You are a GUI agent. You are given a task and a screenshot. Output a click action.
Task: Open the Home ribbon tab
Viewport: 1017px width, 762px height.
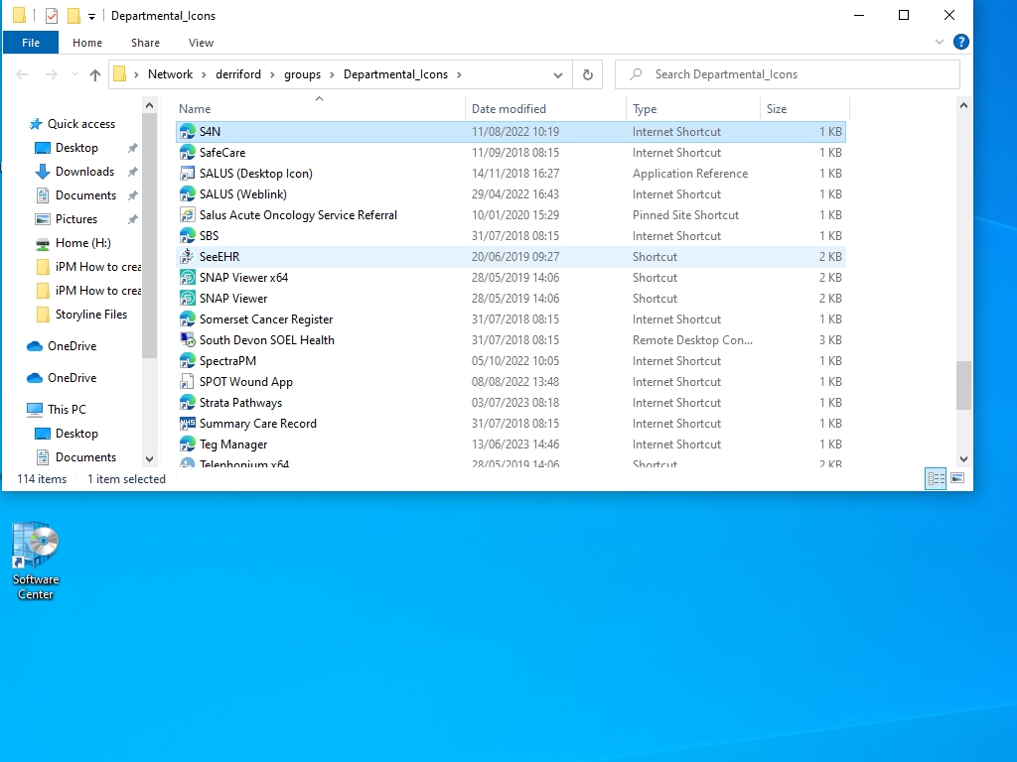click(87, 43)
